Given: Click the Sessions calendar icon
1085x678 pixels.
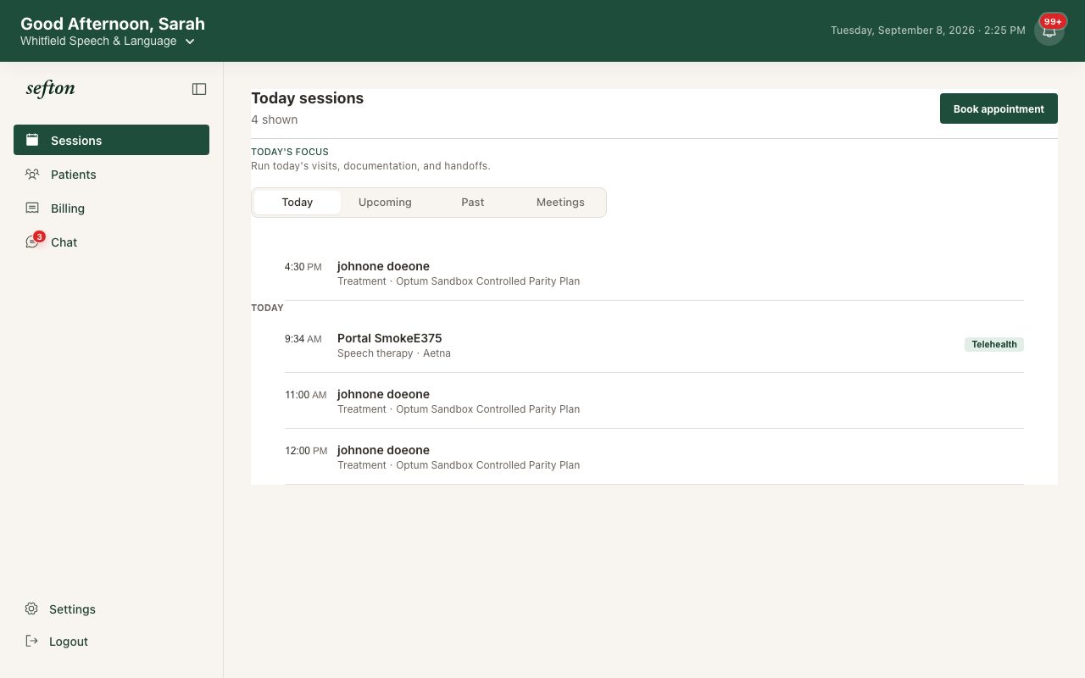Looking at the screenshot, I should pos(32,140).
